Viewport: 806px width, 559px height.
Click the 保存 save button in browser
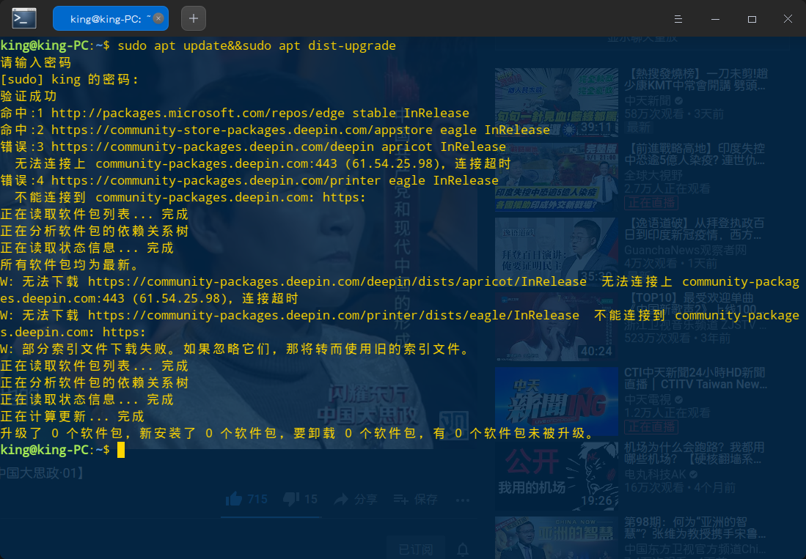tap(416, 499)
